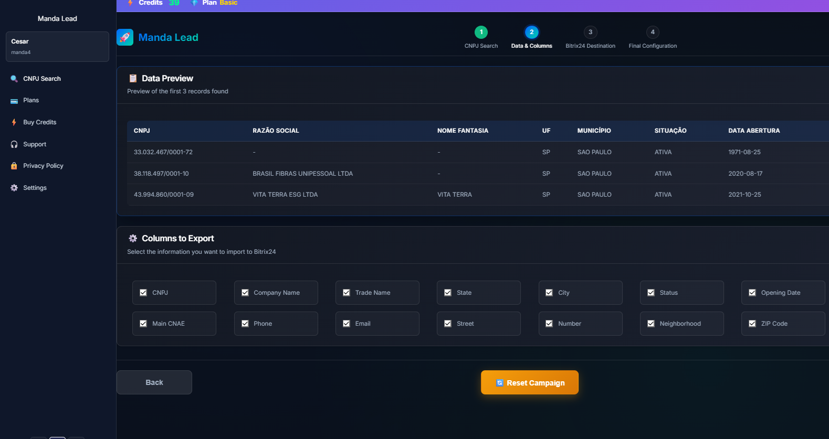Viewport: 829px width, 439px height.
Task: Go to Bitrix24 Destination step
Action: click(x=590, y=33)
